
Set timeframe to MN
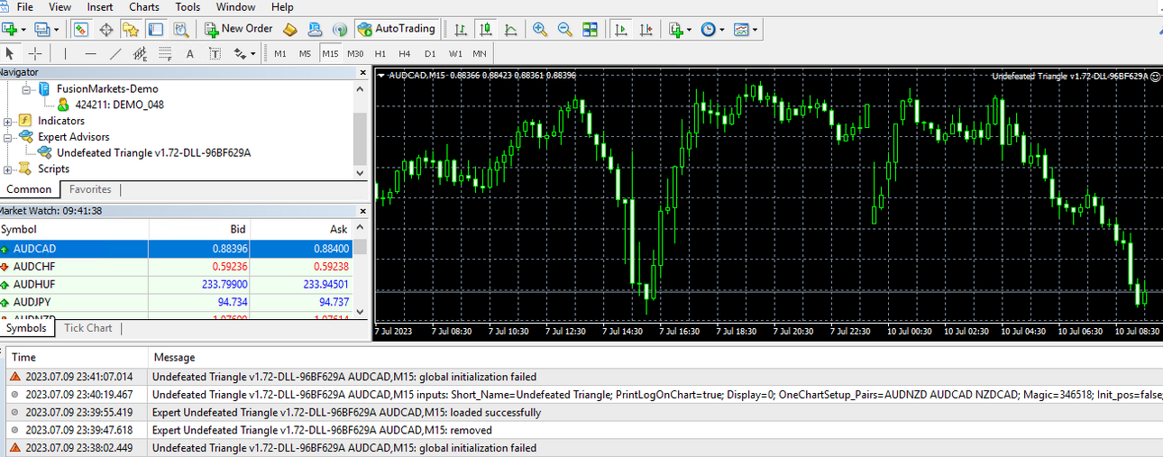click(480, 54)
